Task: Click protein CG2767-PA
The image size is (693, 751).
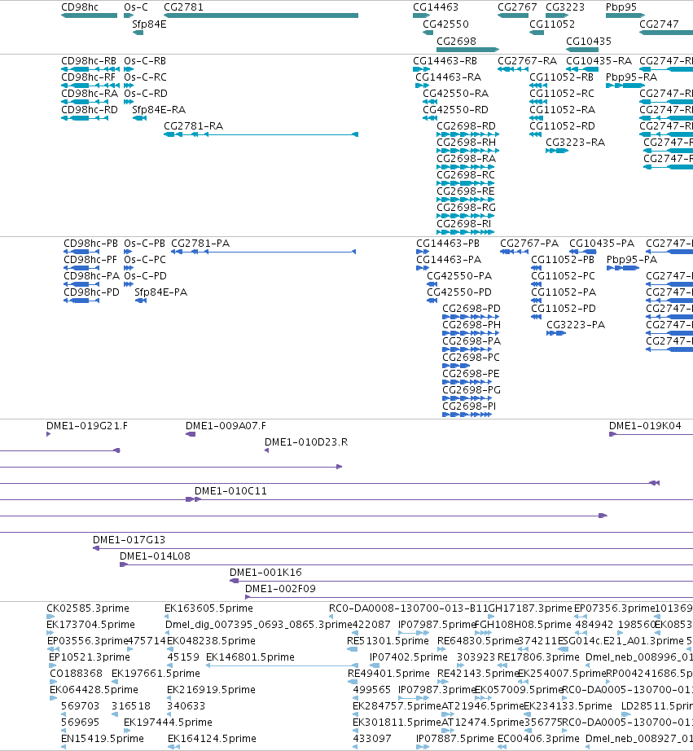Action: pyautogui.click(x=515, y=252)
